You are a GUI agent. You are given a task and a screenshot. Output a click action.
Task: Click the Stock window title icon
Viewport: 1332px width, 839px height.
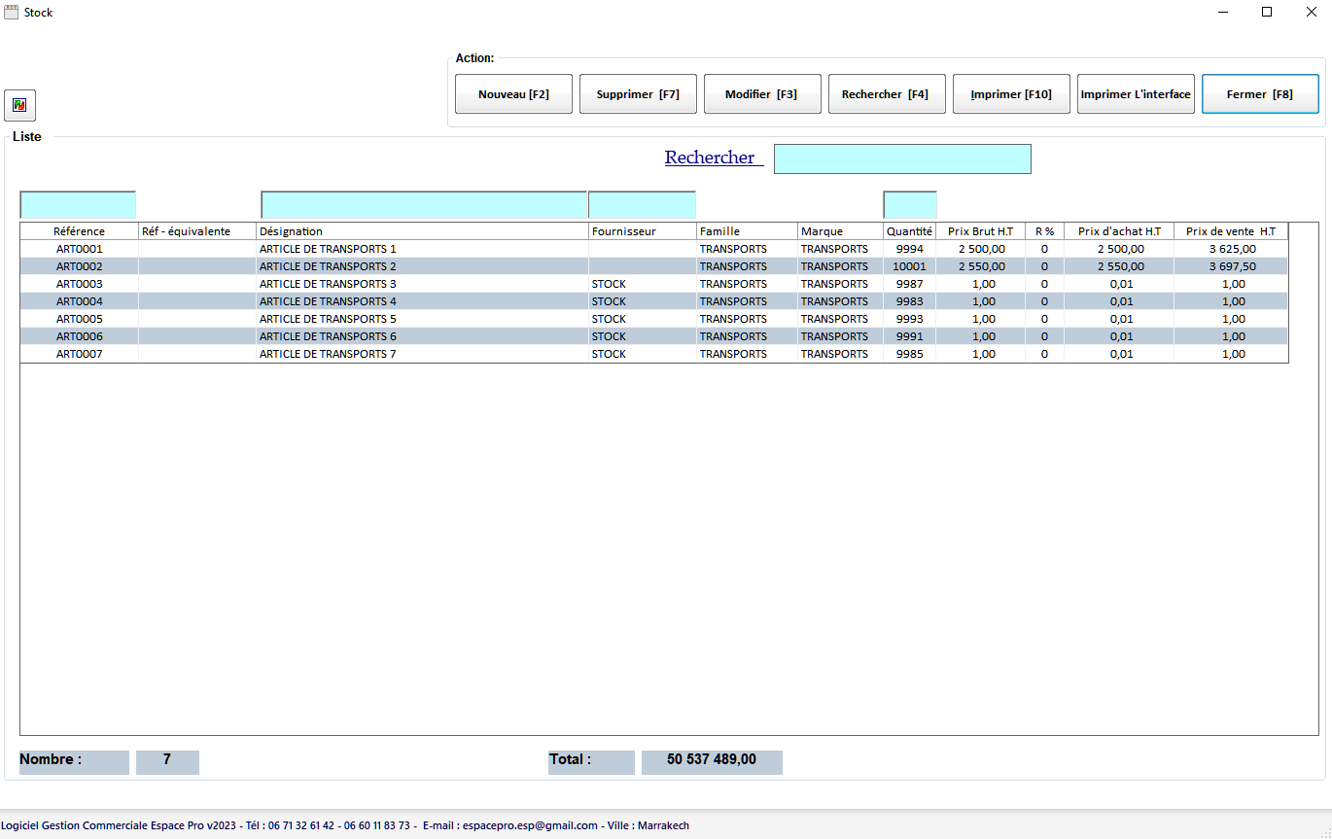click(12, 13)
